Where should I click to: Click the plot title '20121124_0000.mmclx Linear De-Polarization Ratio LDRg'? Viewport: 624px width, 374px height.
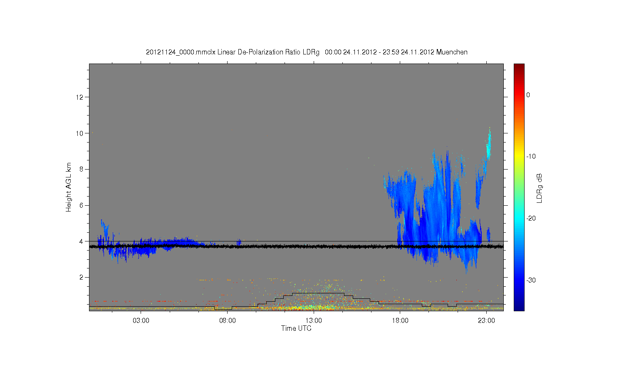[x=233, y=52]
